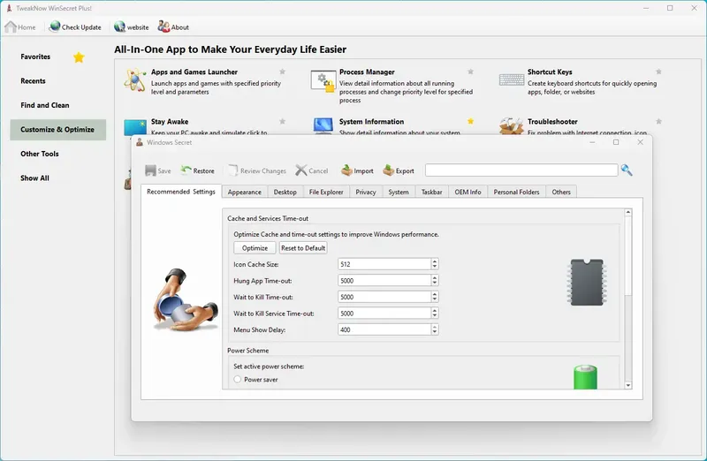Open the Shortcut Keys keyboard icon

[x=512, y=79]
